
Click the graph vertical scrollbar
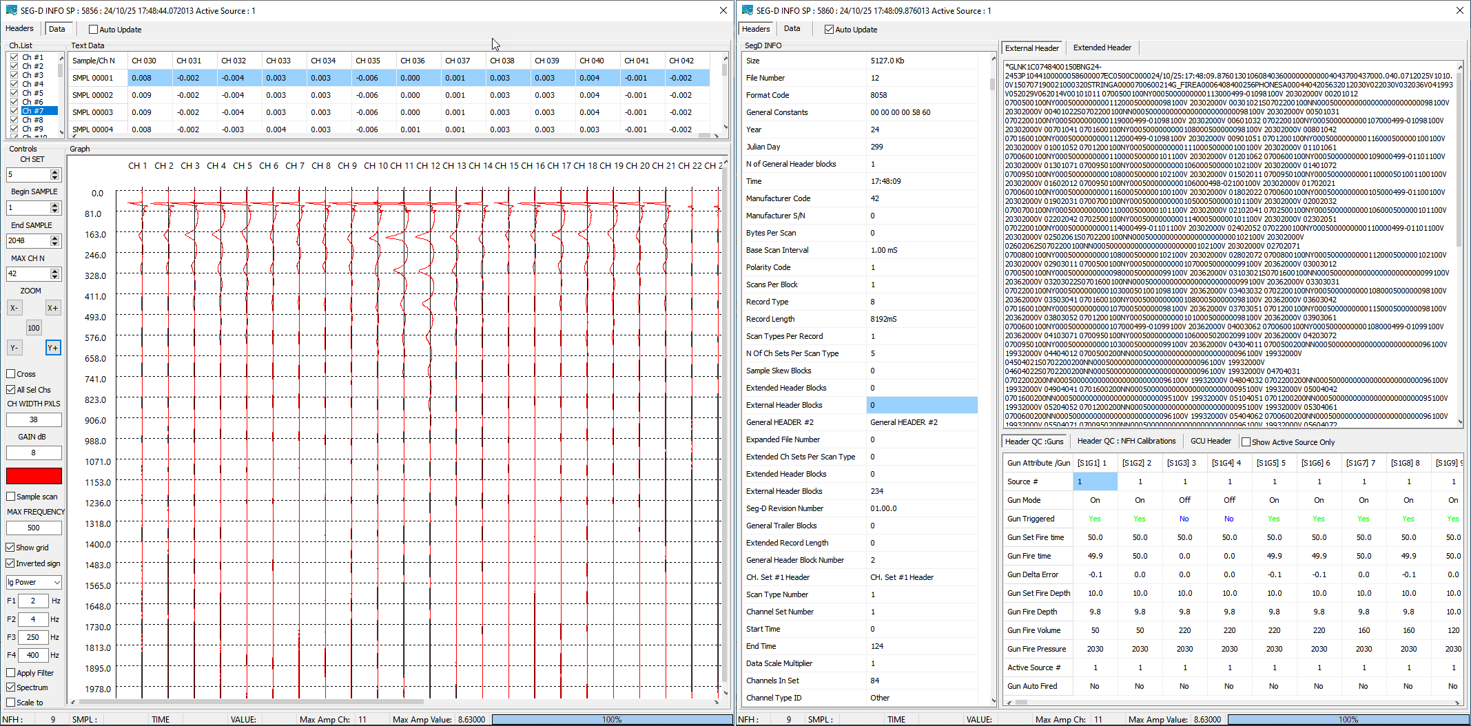724,428
